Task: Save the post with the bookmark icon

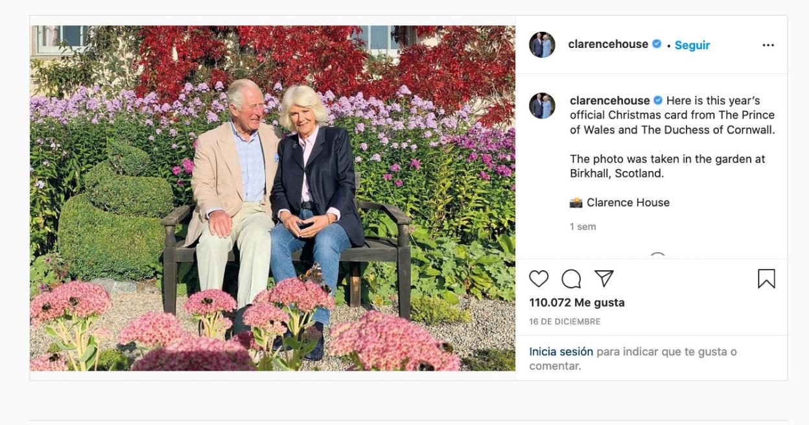Action: click(x=766, y=279)
